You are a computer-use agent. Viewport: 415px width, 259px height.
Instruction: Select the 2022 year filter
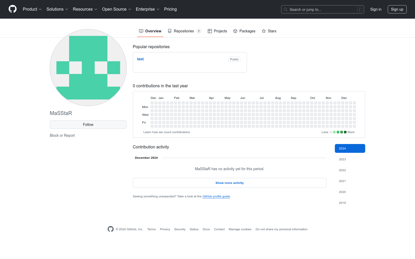click(350, 170)
